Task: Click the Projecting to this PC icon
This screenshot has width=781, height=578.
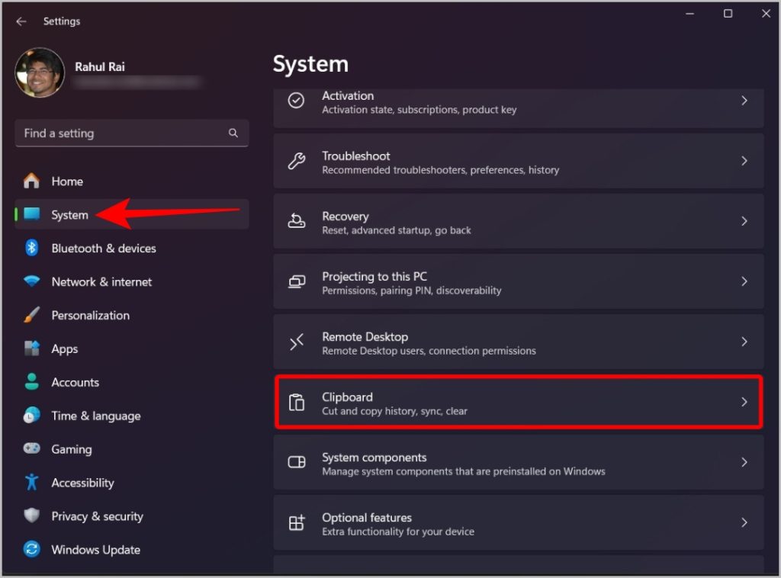Action: (x=297, y=282)
